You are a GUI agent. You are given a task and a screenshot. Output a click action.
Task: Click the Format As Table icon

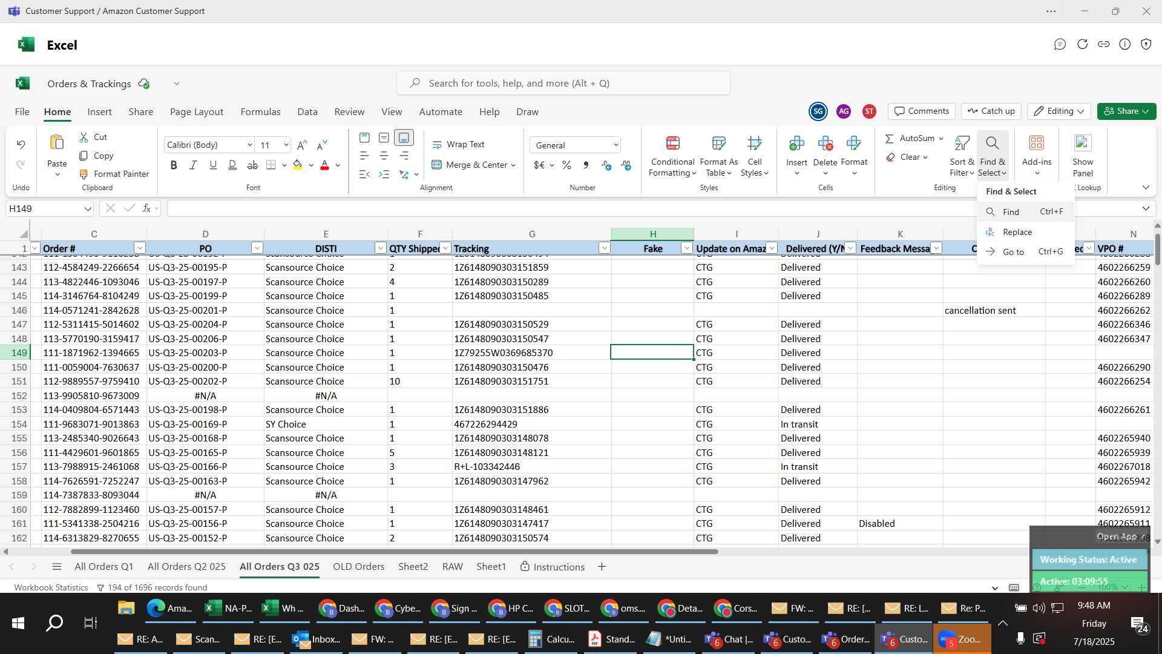tap(718, 144)
